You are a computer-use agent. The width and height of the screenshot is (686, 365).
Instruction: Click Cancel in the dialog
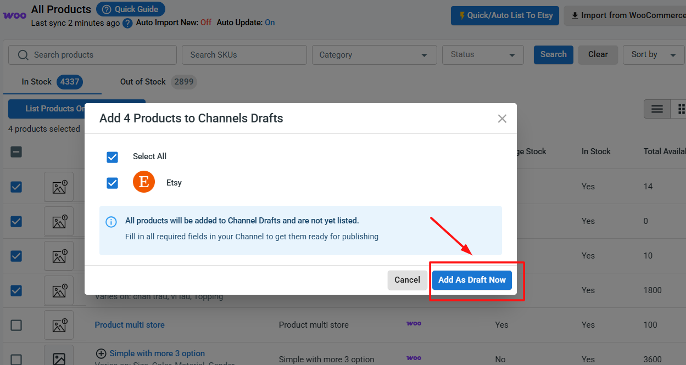click(407, 280)
